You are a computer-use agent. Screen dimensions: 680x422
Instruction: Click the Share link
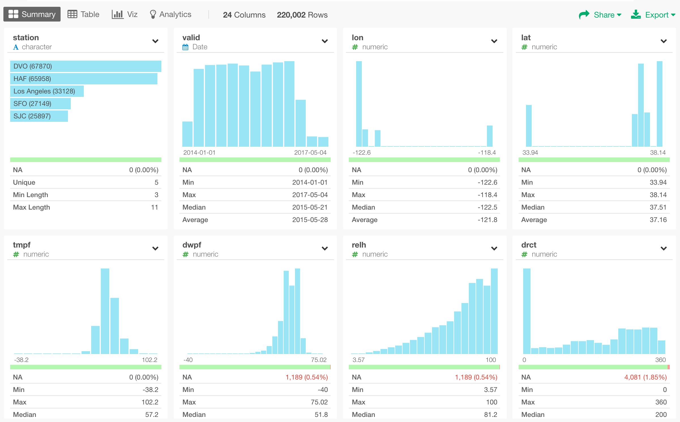point(604,14)
